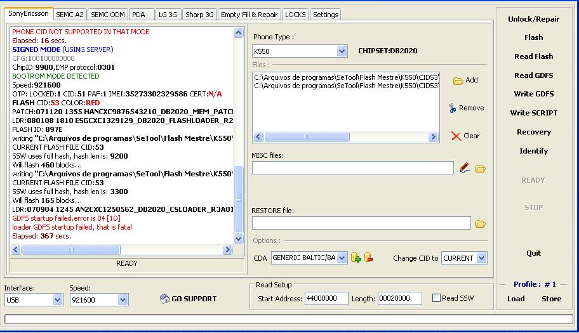The image size is (579, 333).
Task: Click the Files list scroll left arrow
Action: point(258,137)
